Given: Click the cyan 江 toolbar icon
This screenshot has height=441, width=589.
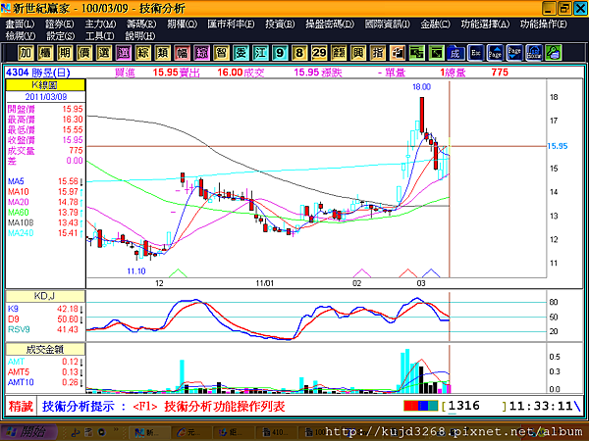Looking at the screenshot, I should coord(260,53).
